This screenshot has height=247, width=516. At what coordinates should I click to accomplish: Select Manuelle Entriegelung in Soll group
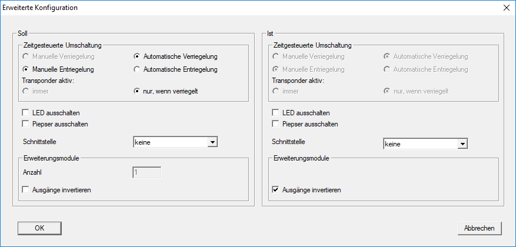(25, 69)
